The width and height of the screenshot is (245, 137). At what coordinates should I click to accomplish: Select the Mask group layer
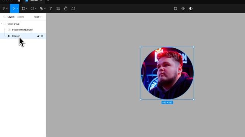pyautogui.click(x=23, y=24)
